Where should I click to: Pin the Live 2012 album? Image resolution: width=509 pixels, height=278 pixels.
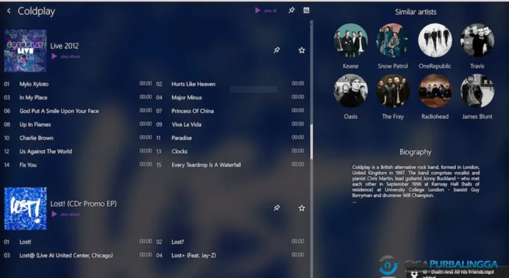coord(276,50)
